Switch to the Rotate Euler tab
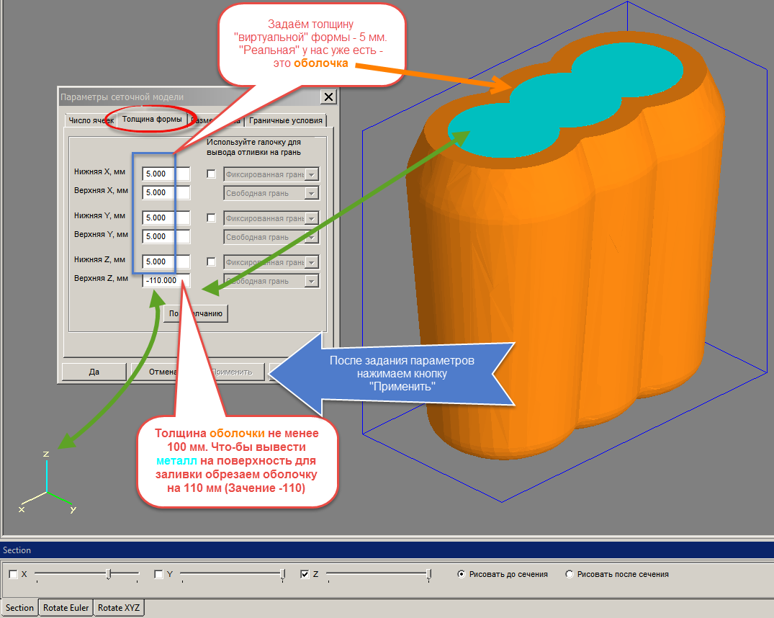Screen dimensions: 774x618 coord(66,608)
